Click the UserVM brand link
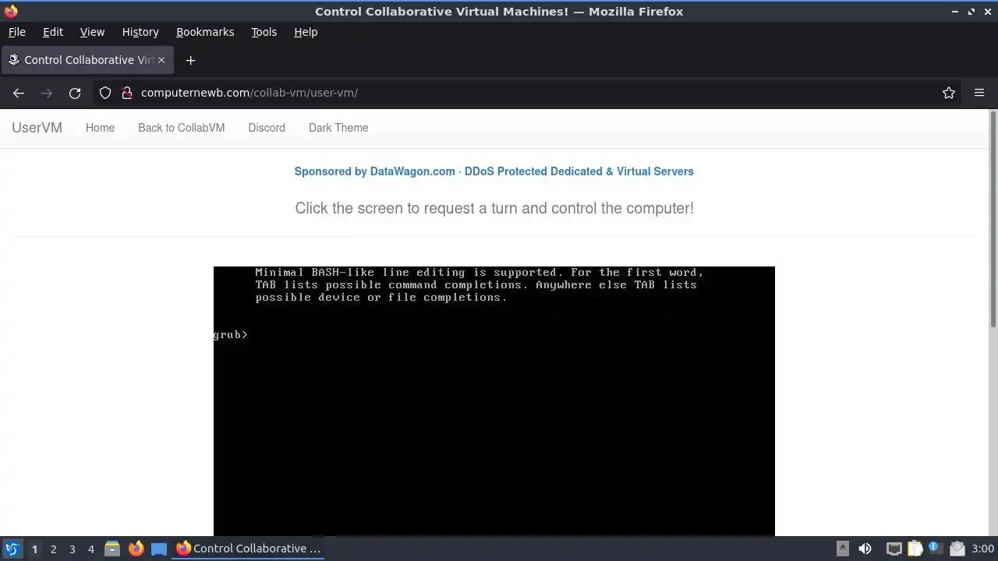Image resolution: width=998 pixels, height=561 pixels. coord(37,128)
